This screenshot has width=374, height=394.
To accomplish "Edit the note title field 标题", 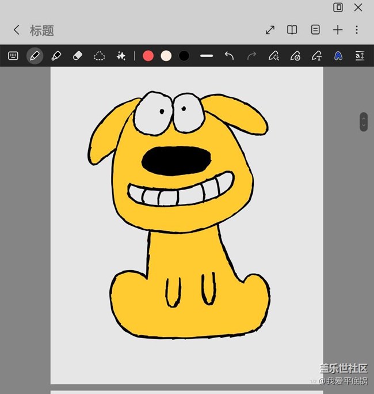I will [42, 30].
